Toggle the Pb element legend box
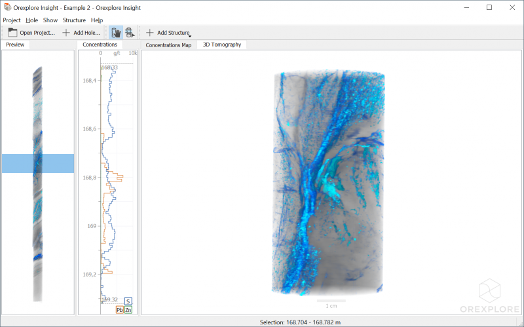This screenshot has width=524, height=327. point(120,310)
